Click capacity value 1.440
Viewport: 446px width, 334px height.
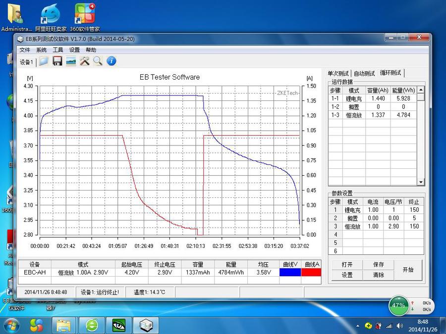[378, 98]
